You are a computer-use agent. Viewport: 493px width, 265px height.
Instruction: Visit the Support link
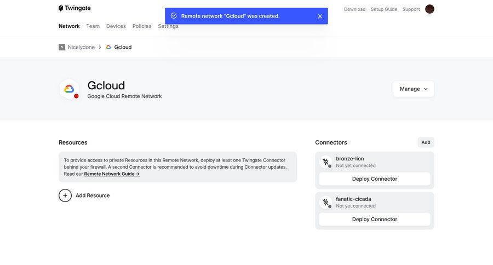(x=411, y=9)
